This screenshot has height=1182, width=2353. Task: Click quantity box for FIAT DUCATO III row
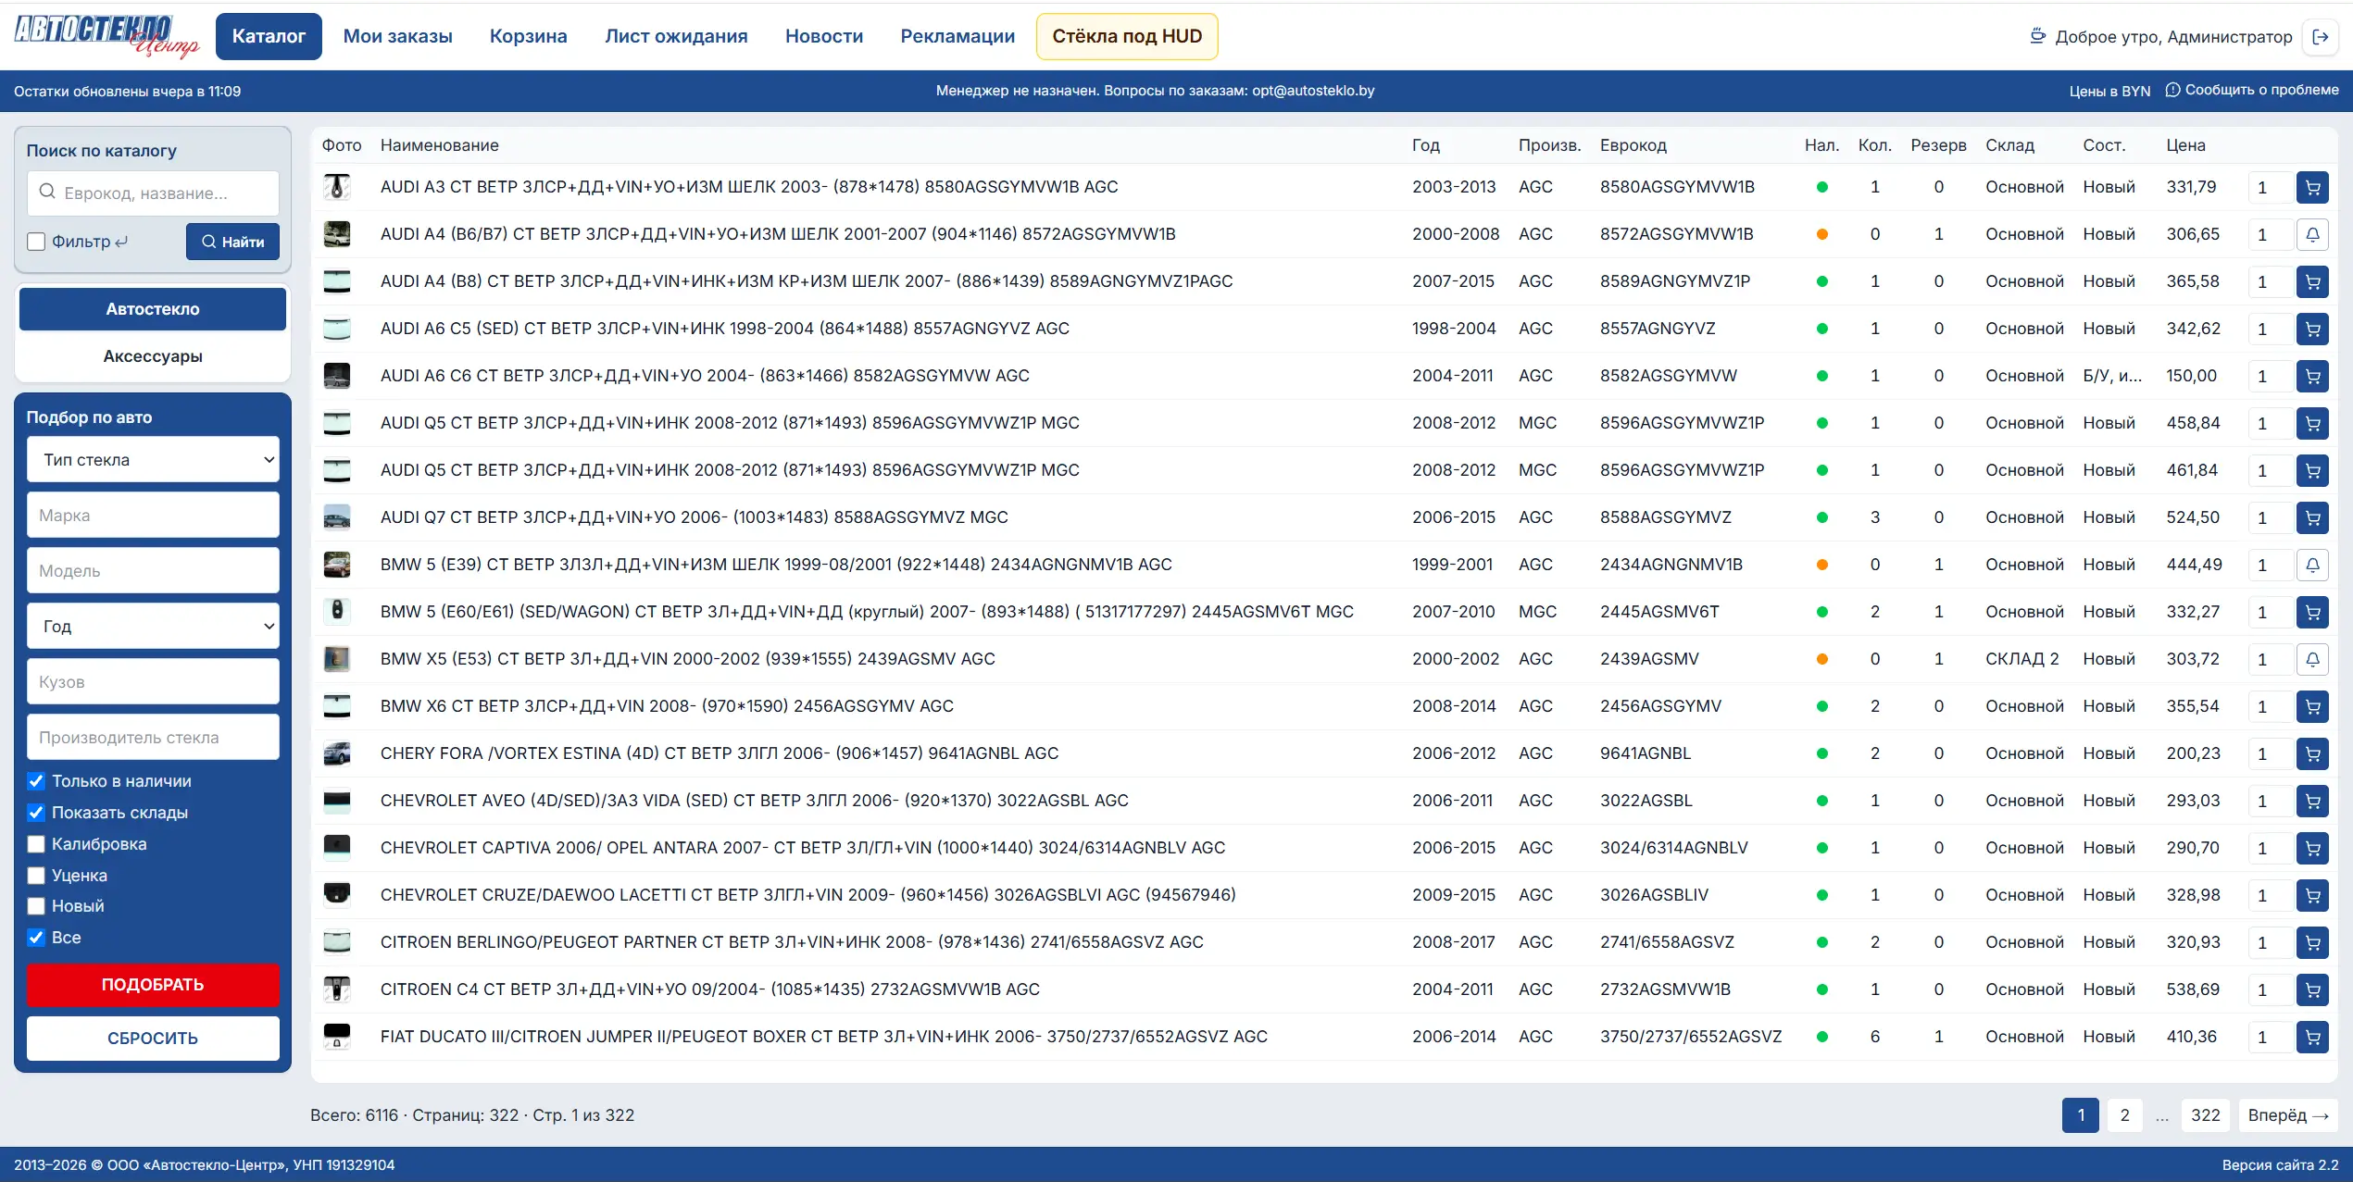tap(2271, 1037)
